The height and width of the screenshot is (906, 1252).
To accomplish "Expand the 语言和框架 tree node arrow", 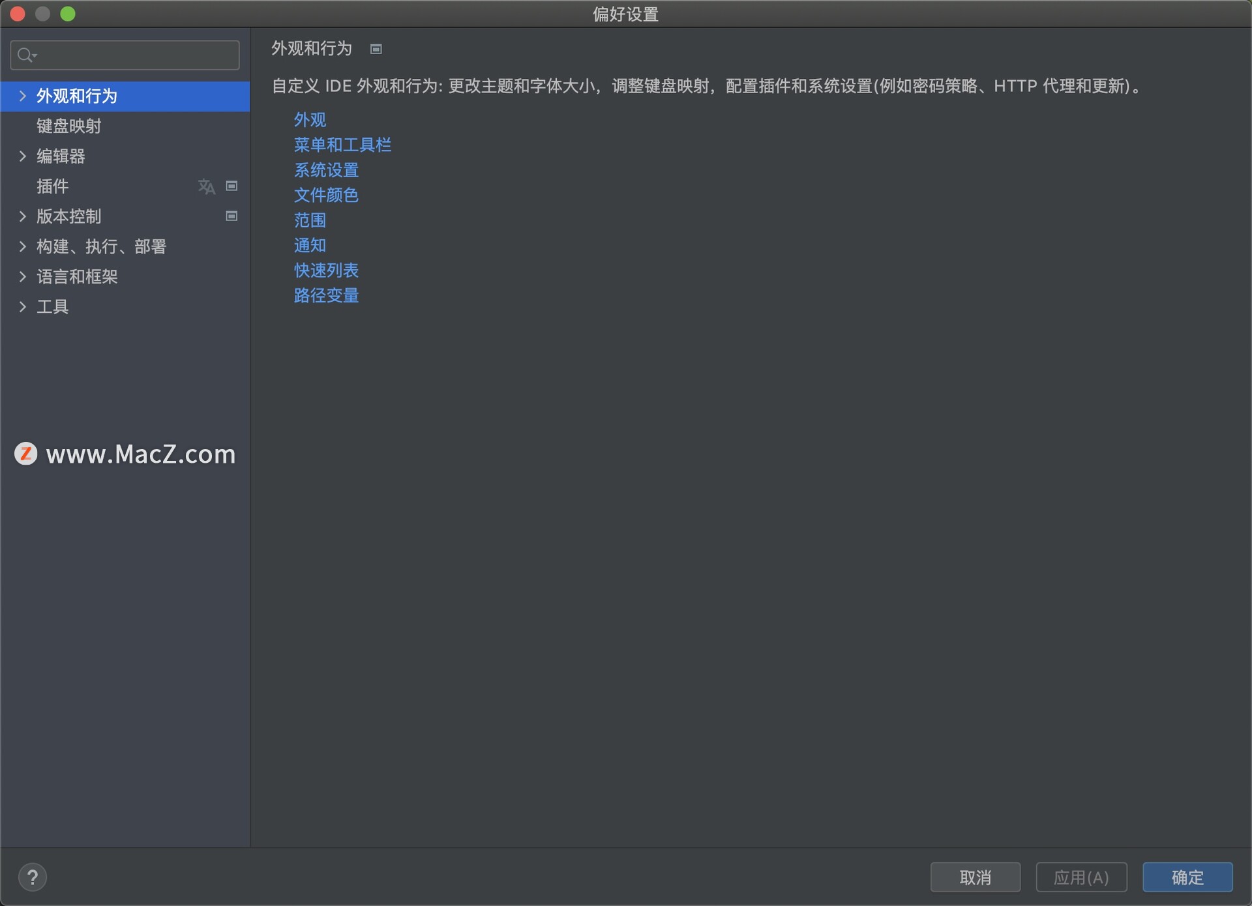I will coord(23,276).
